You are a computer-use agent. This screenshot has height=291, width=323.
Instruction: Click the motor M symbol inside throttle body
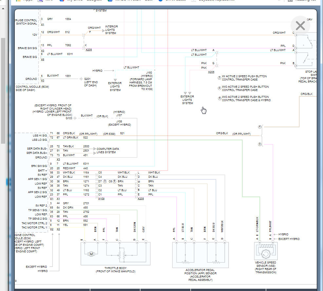(x=91, y=254)
